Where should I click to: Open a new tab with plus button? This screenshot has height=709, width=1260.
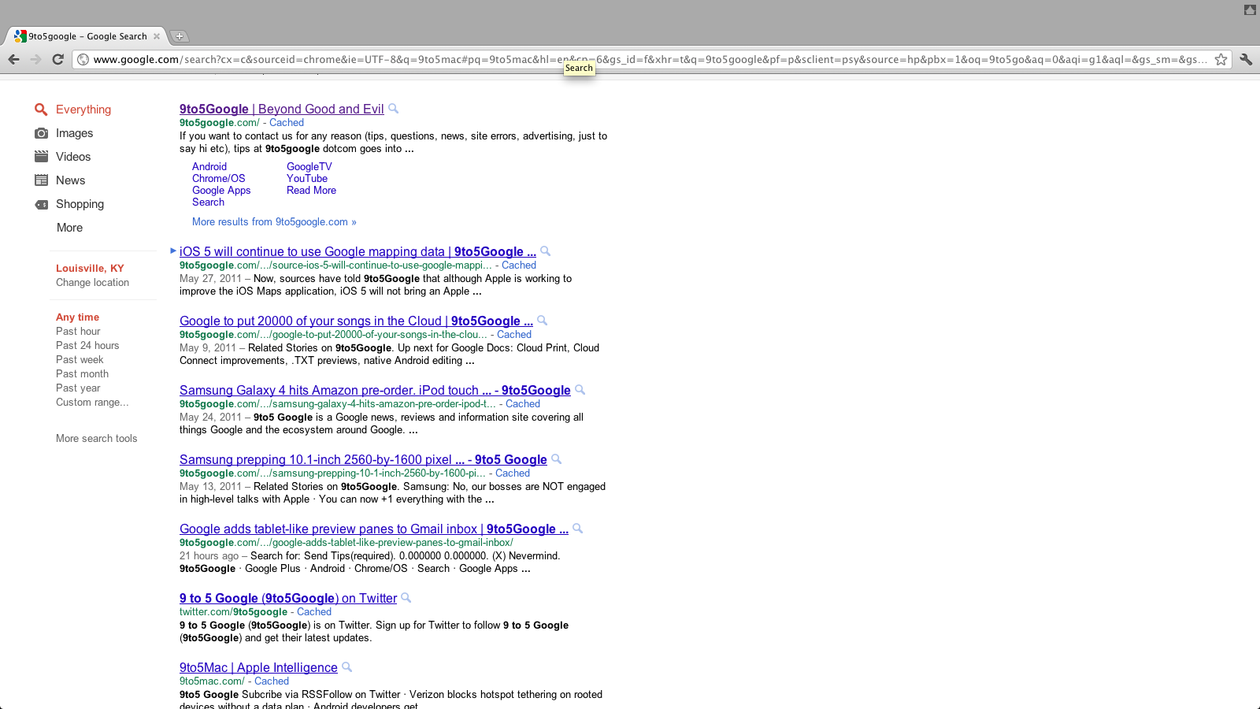180,36
